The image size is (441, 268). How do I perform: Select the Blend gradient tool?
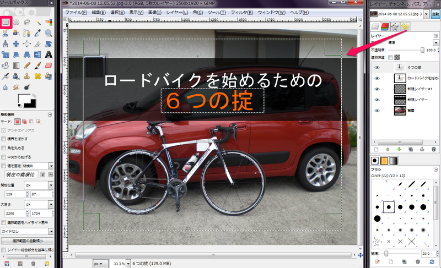(x=16, y=65)
